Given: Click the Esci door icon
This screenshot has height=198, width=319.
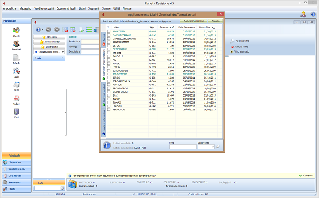Looking at the screenshot, I should tap(16, 112).
